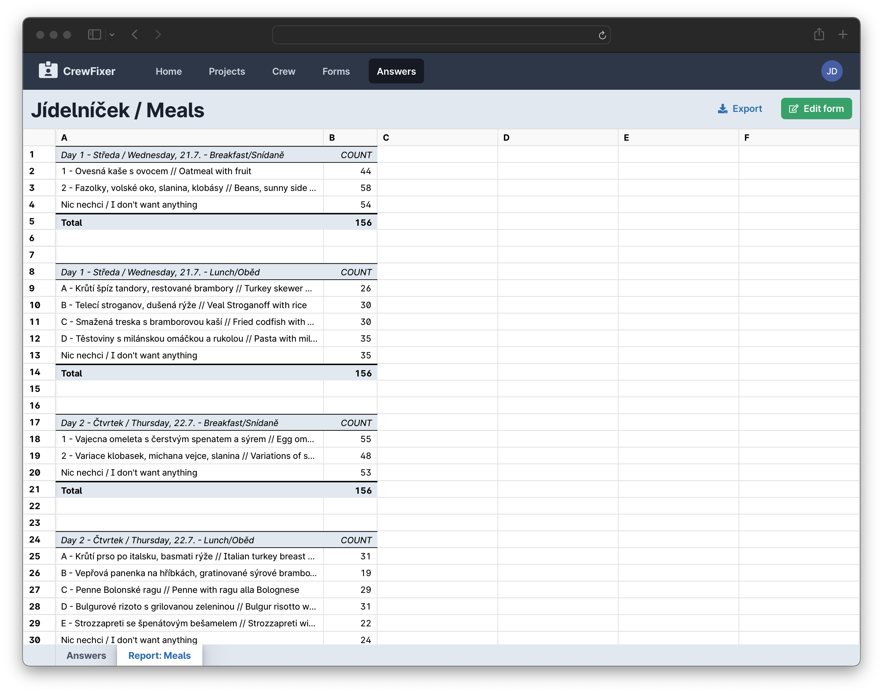Open the Crew navigation item
The height and width of the screenshot is (694, 883).
coord(284,71)
